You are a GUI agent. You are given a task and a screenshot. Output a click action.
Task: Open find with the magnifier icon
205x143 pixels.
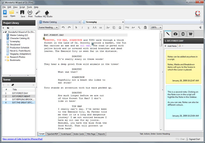pyautogui.click(x=139, y=28)
